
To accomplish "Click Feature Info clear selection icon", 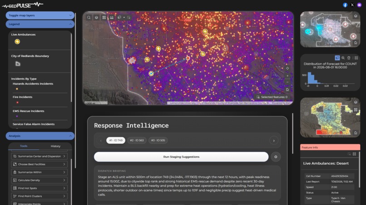I will point(349,154).
